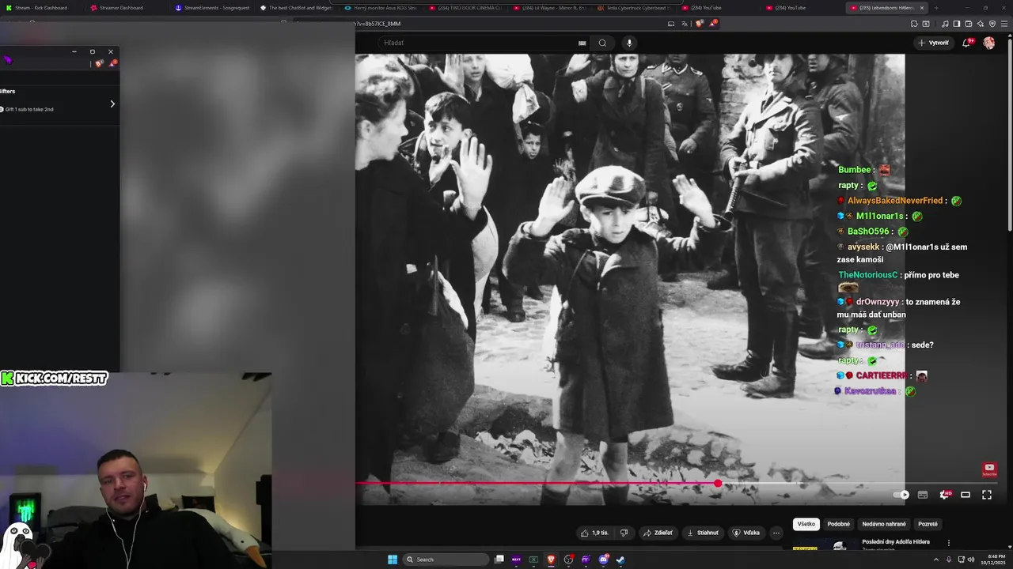
Task: Click the taskbar Search box
Action: (446, 560)
